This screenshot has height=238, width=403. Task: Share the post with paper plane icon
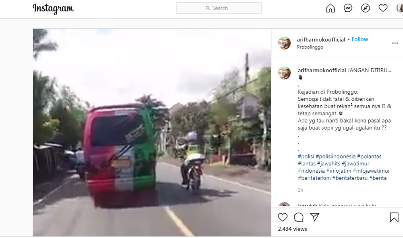315,217
